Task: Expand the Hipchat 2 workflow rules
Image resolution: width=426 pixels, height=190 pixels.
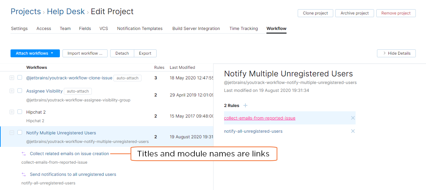Action: pos(12,112)
